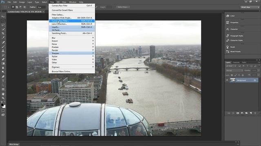Select the Hand tool
The image size is (261, 146).
pos(3,94)
